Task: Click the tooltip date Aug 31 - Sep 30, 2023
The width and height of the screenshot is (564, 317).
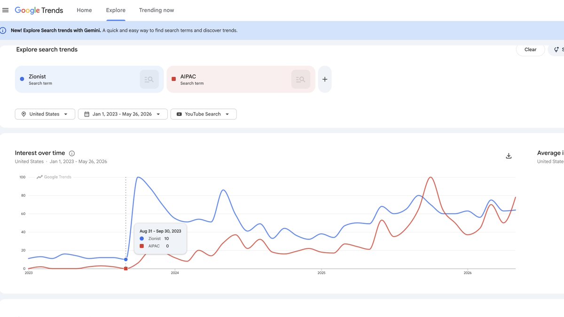Action: click(x=160, y=231)
